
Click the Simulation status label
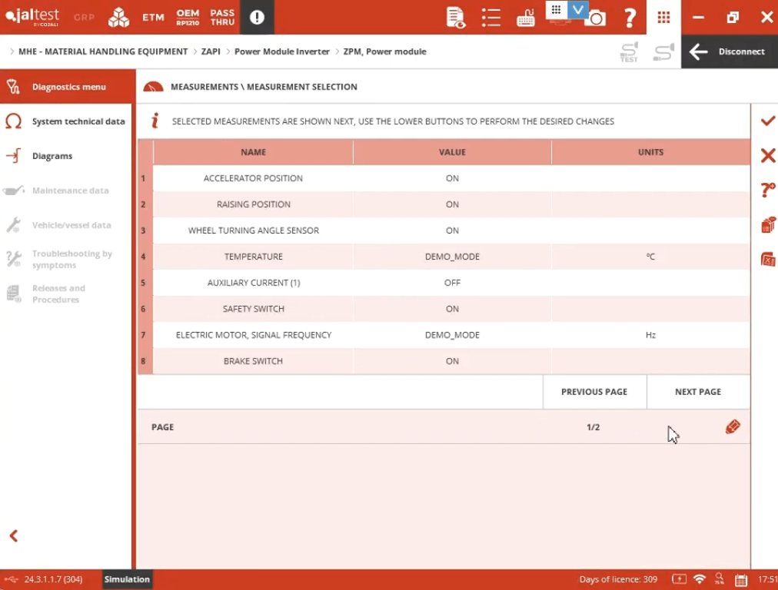click(x=127, y=579)
